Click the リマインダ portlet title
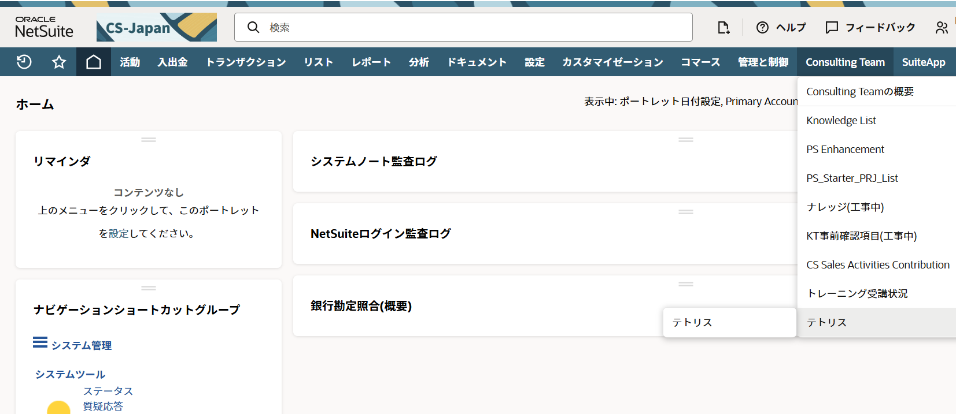Viewport: 956px width, 414px height. [x=62, y=161]
